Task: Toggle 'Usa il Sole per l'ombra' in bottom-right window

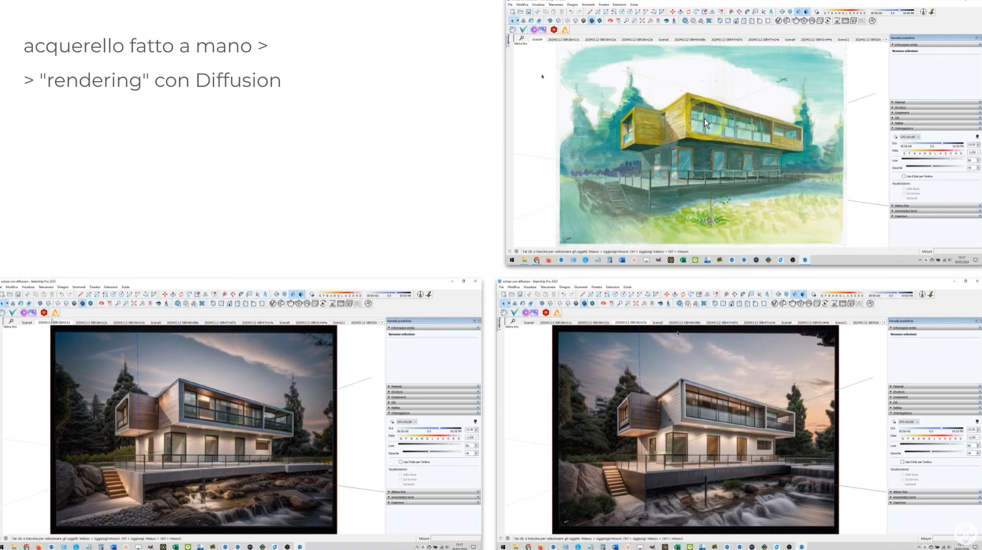Action: click(902, 462)
